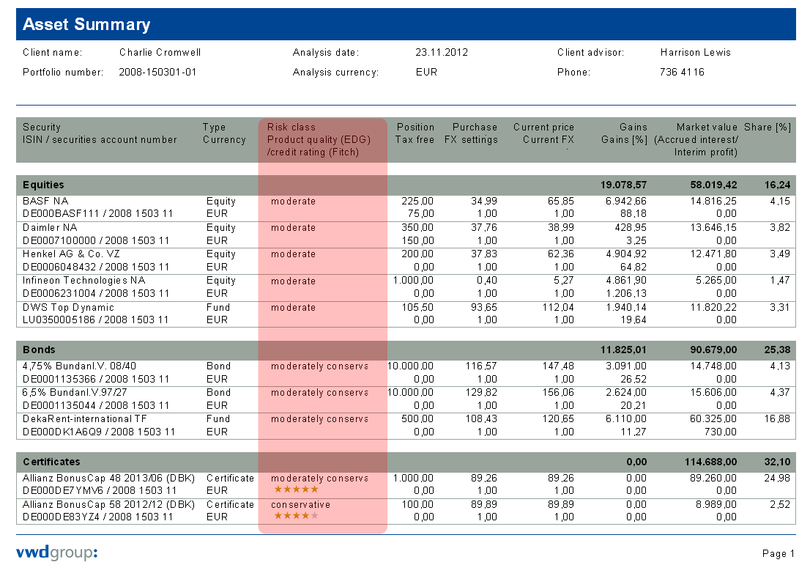The height and width of the screenshot is (565, 810).
Task: Click the four-star rating for Allianz BonusCap 58
Action: (296, 516)
